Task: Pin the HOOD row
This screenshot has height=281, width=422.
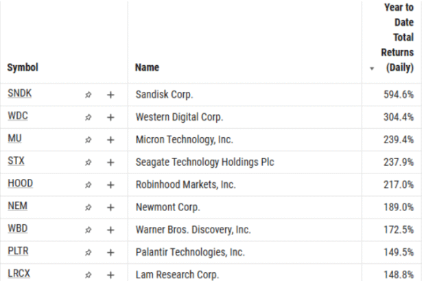Action: (x=88, y=184)
